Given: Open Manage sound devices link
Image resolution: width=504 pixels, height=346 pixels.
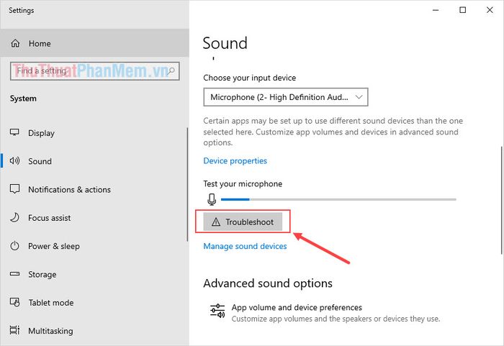Looking at the screenshot, I should click(x=245, y=246).
